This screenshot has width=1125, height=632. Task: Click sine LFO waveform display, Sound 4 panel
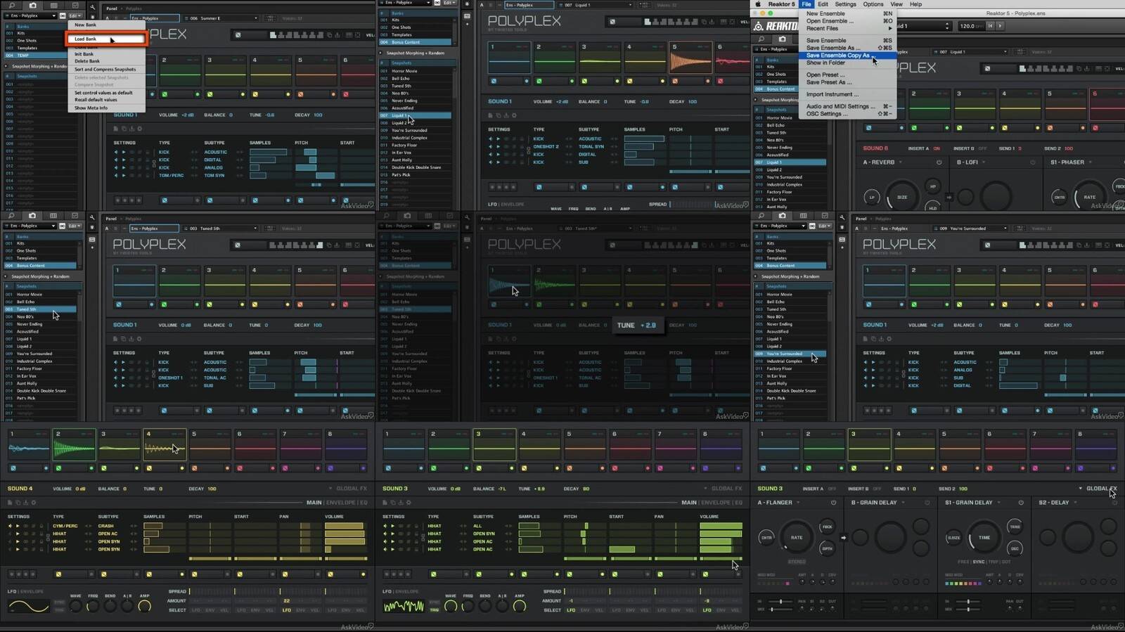[x=28, y=606]
